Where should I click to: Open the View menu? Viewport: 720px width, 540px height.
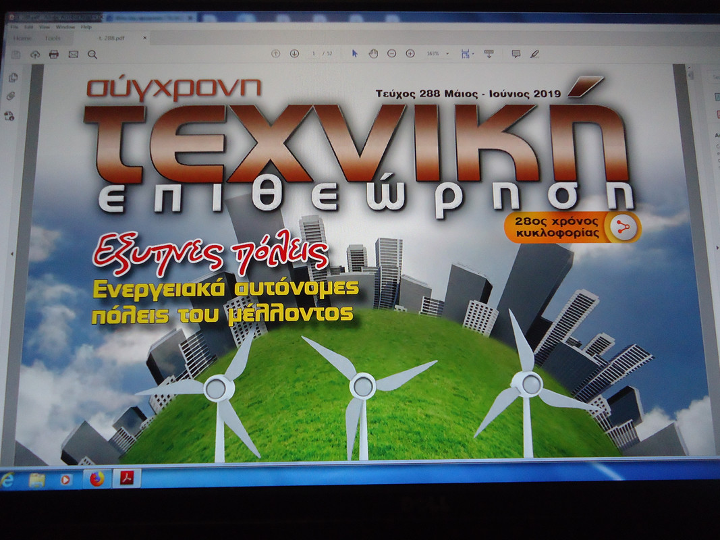coord(45,27)
